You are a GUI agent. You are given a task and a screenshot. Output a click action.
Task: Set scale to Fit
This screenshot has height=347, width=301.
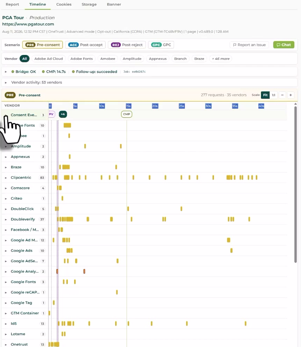click(x=266, y=95)
